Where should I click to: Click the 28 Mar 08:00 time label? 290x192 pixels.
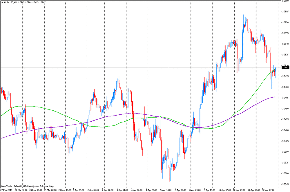coord(35,190)
